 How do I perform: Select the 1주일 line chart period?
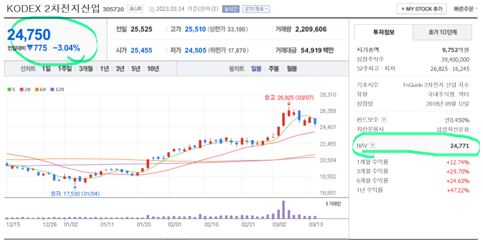pos(65,69)
